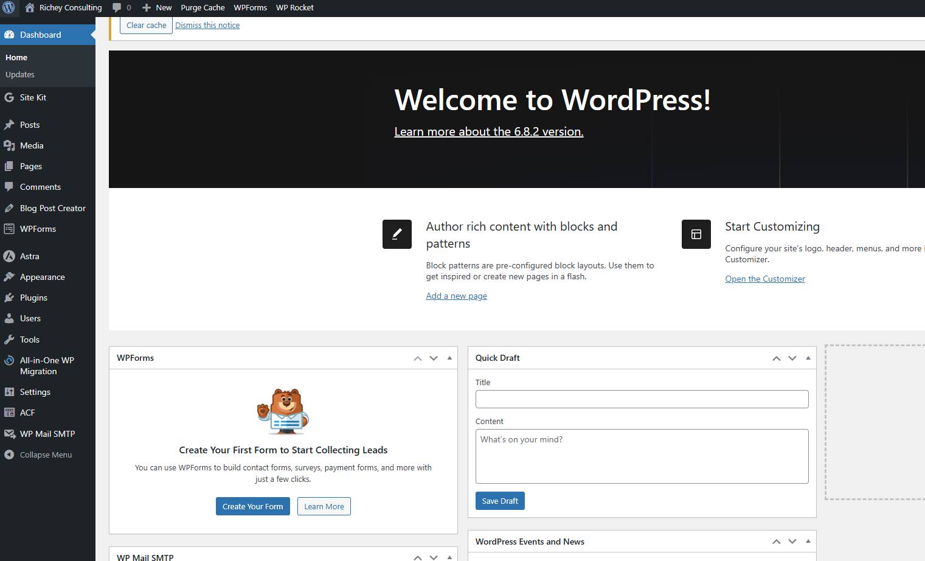Open Blog Post Creator in the sidebar

(53, 208)
